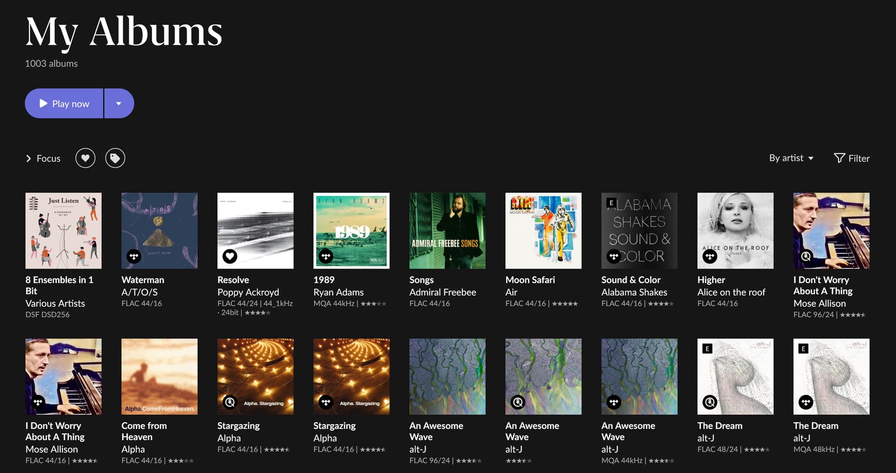Click the My Albums heading
896x473 pixels.
pyautogui.click(x=124, y=33)
